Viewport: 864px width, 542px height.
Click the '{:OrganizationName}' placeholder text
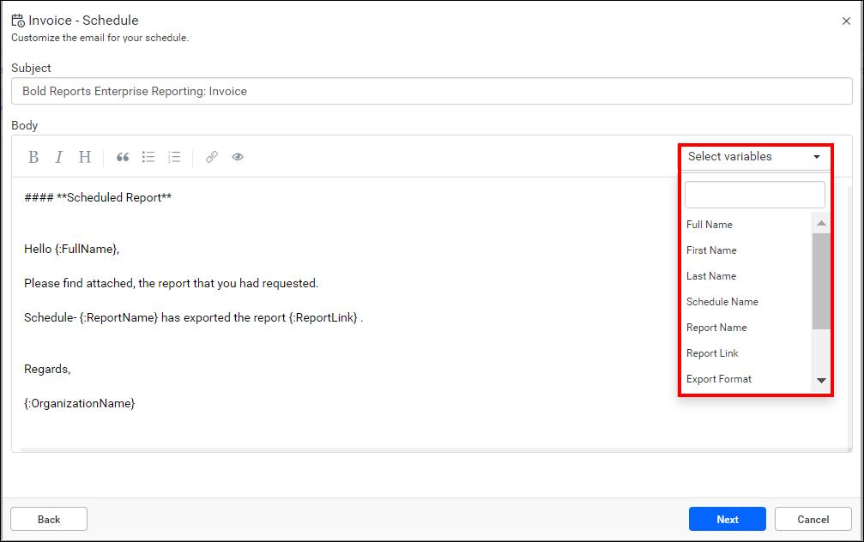79,403
